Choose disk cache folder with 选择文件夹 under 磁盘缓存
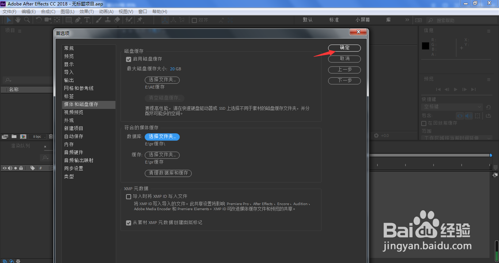The image size is (499, 263). [x=162, y=80]
